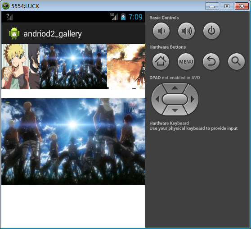Maximize the 5554:LUCK emulator window

tap(227, 6)
